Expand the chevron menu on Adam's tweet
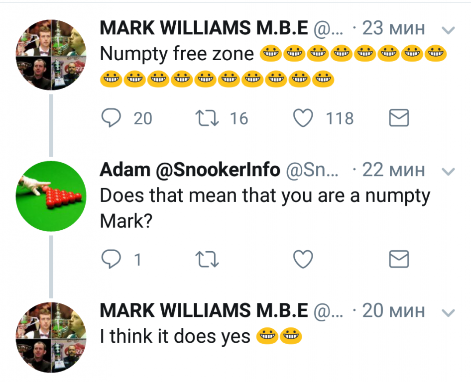Viewport: 471px width, 382px height. tap(449, 172)
